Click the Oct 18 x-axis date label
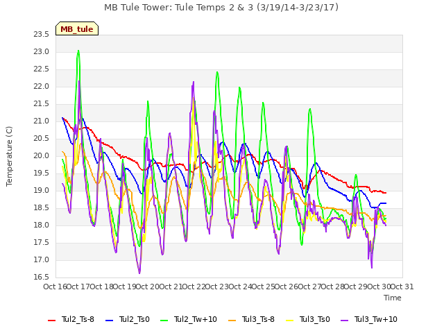Viewport: 444px width, 333px height. 102,287
